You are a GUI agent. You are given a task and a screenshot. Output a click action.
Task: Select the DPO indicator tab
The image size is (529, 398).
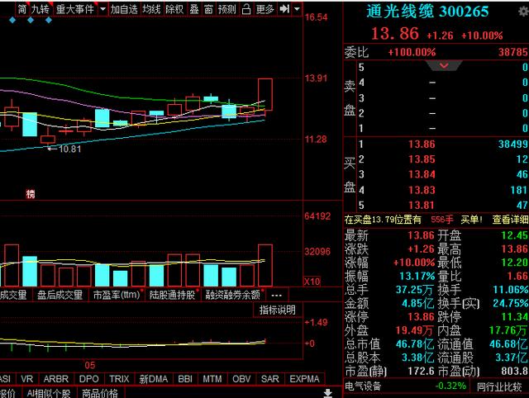click(88, 379)
